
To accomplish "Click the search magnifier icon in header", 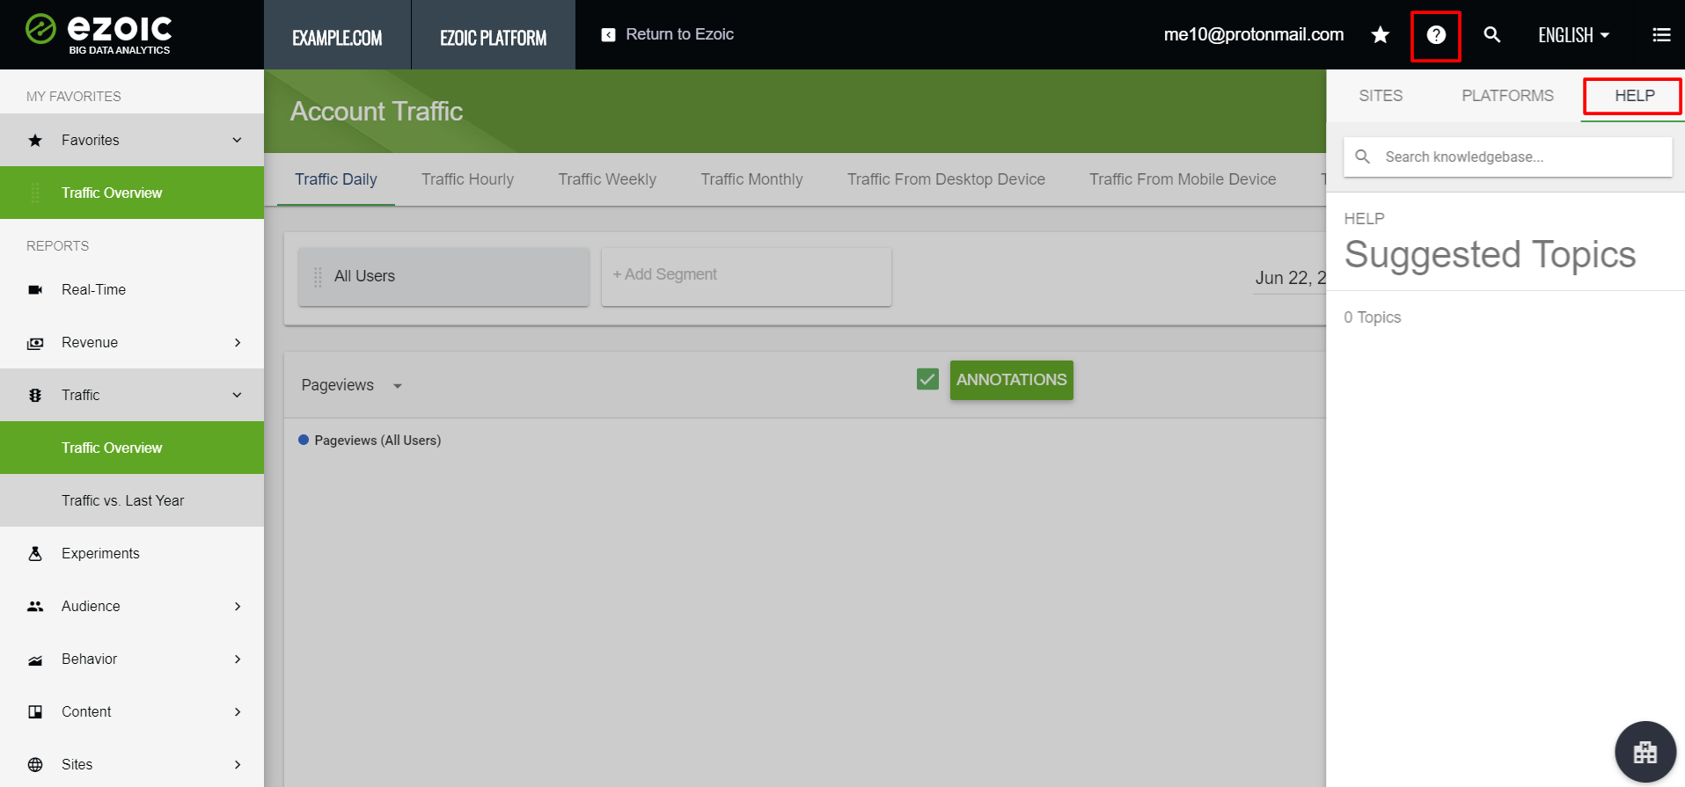I will point(1491,35).
